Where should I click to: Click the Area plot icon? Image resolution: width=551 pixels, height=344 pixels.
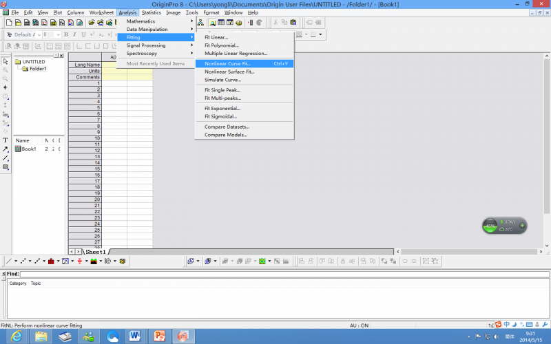pyautogui.click(x=94, y=261)
